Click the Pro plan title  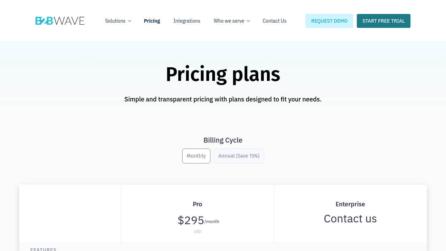pos(197,204)
